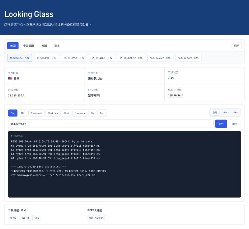Click the IPv6 暂不可用 value

pyautogui.click(x=94, y=95)
